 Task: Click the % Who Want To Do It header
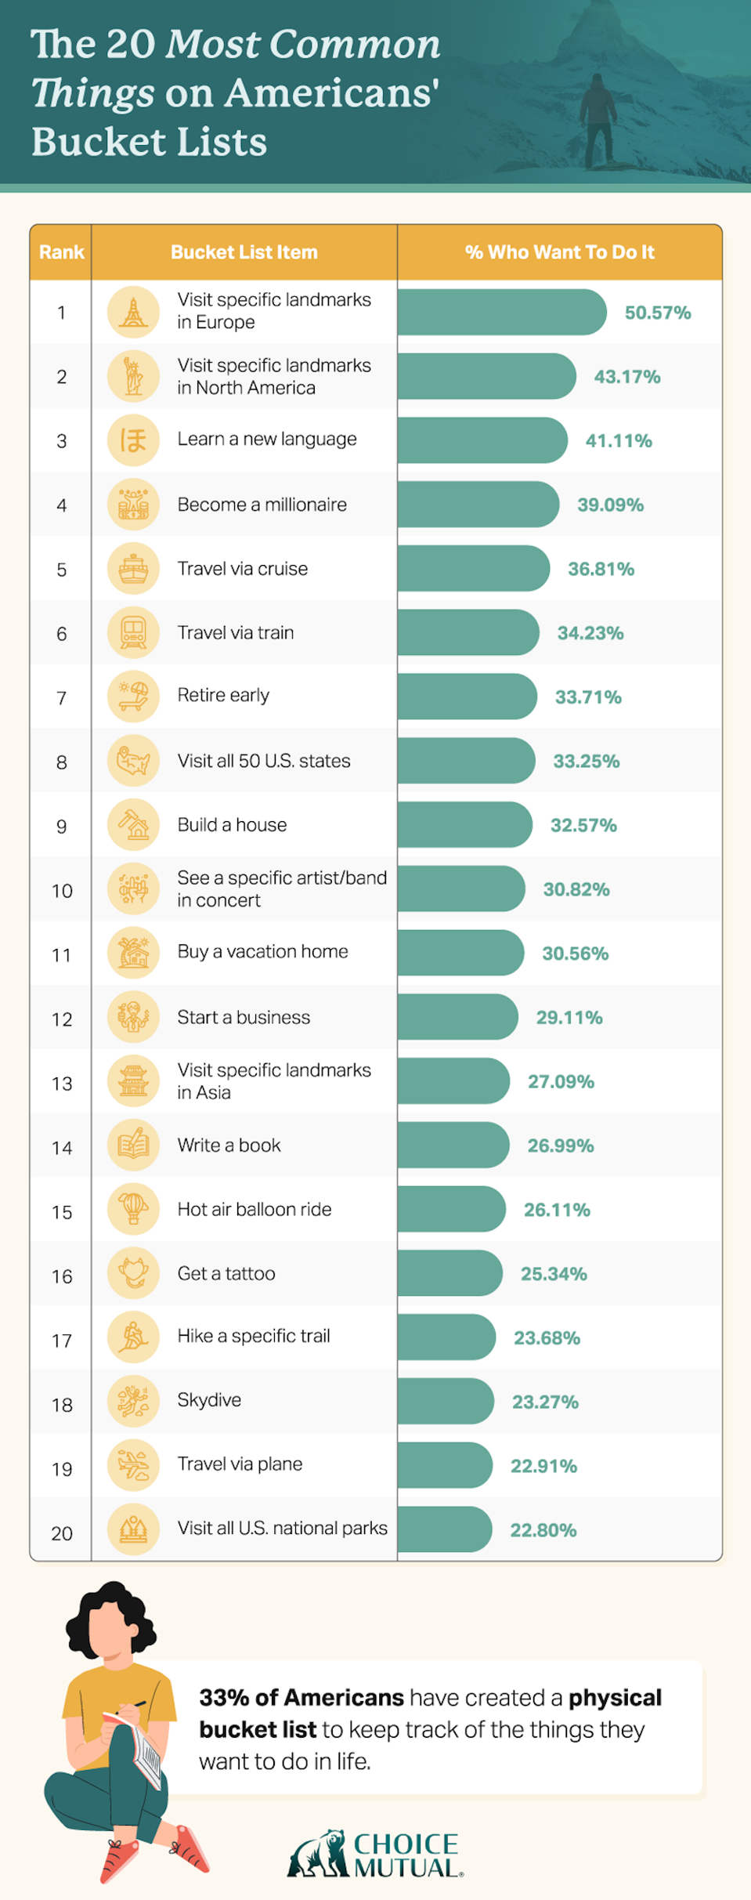pyautogui.click(x=559, y=252)
